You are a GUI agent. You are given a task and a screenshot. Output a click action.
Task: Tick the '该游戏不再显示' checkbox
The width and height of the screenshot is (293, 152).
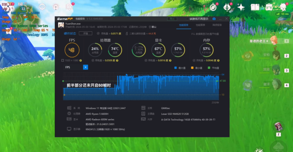click(187, 19)
